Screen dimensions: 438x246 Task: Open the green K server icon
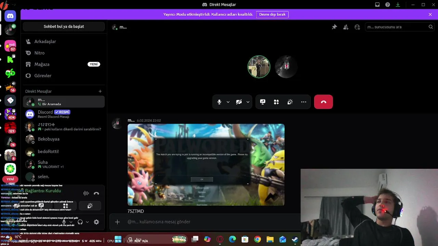click(x=10, y=59)
